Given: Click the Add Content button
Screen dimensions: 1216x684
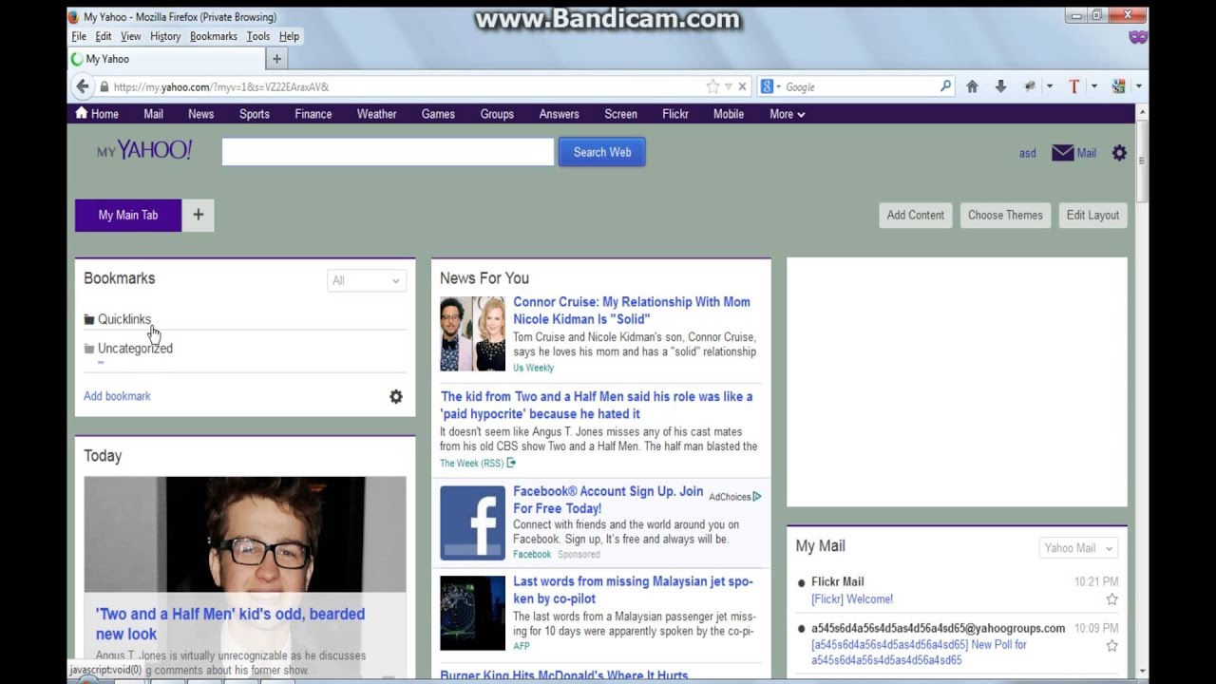Looking at the screenshot, I should 916,215.
